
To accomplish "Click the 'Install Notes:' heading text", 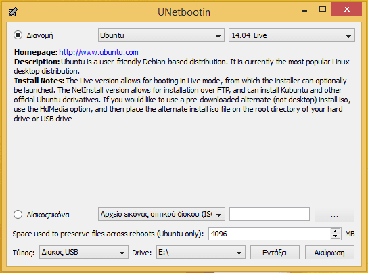I will [39, 81].
